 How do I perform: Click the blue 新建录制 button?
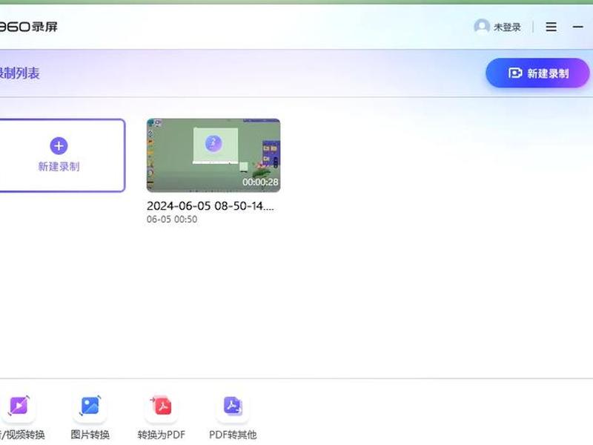[x=537, y=73]
